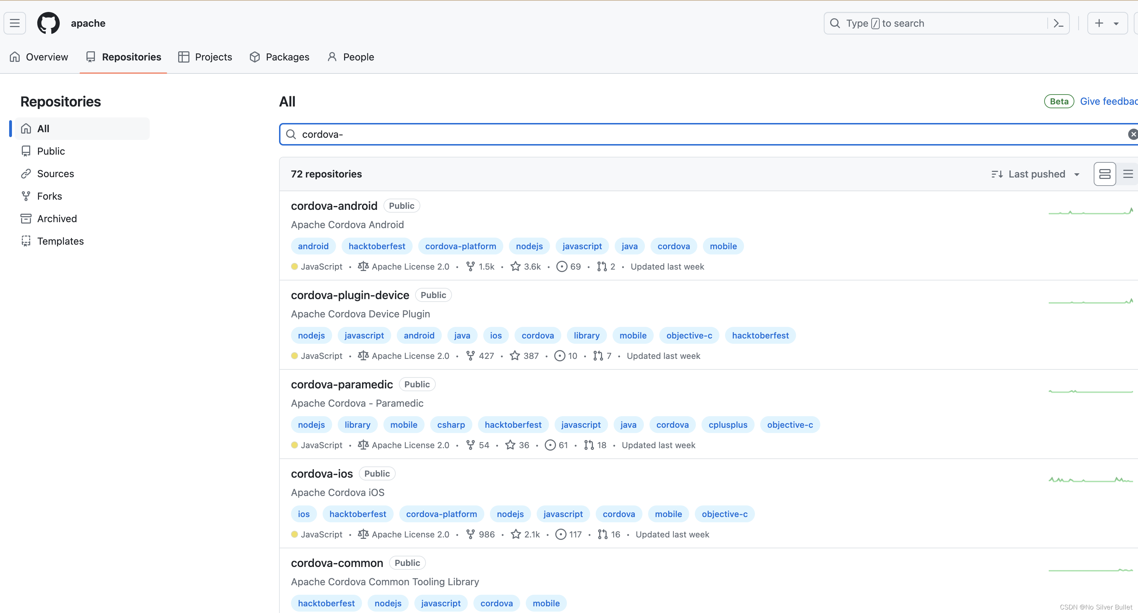Open the hamburger navigation menu
The width and height of the screenshot is (1138, 613).
point(14,23)
